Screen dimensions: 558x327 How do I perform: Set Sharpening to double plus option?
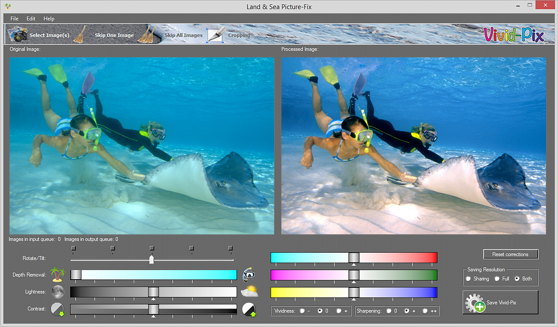pos(425,311)
